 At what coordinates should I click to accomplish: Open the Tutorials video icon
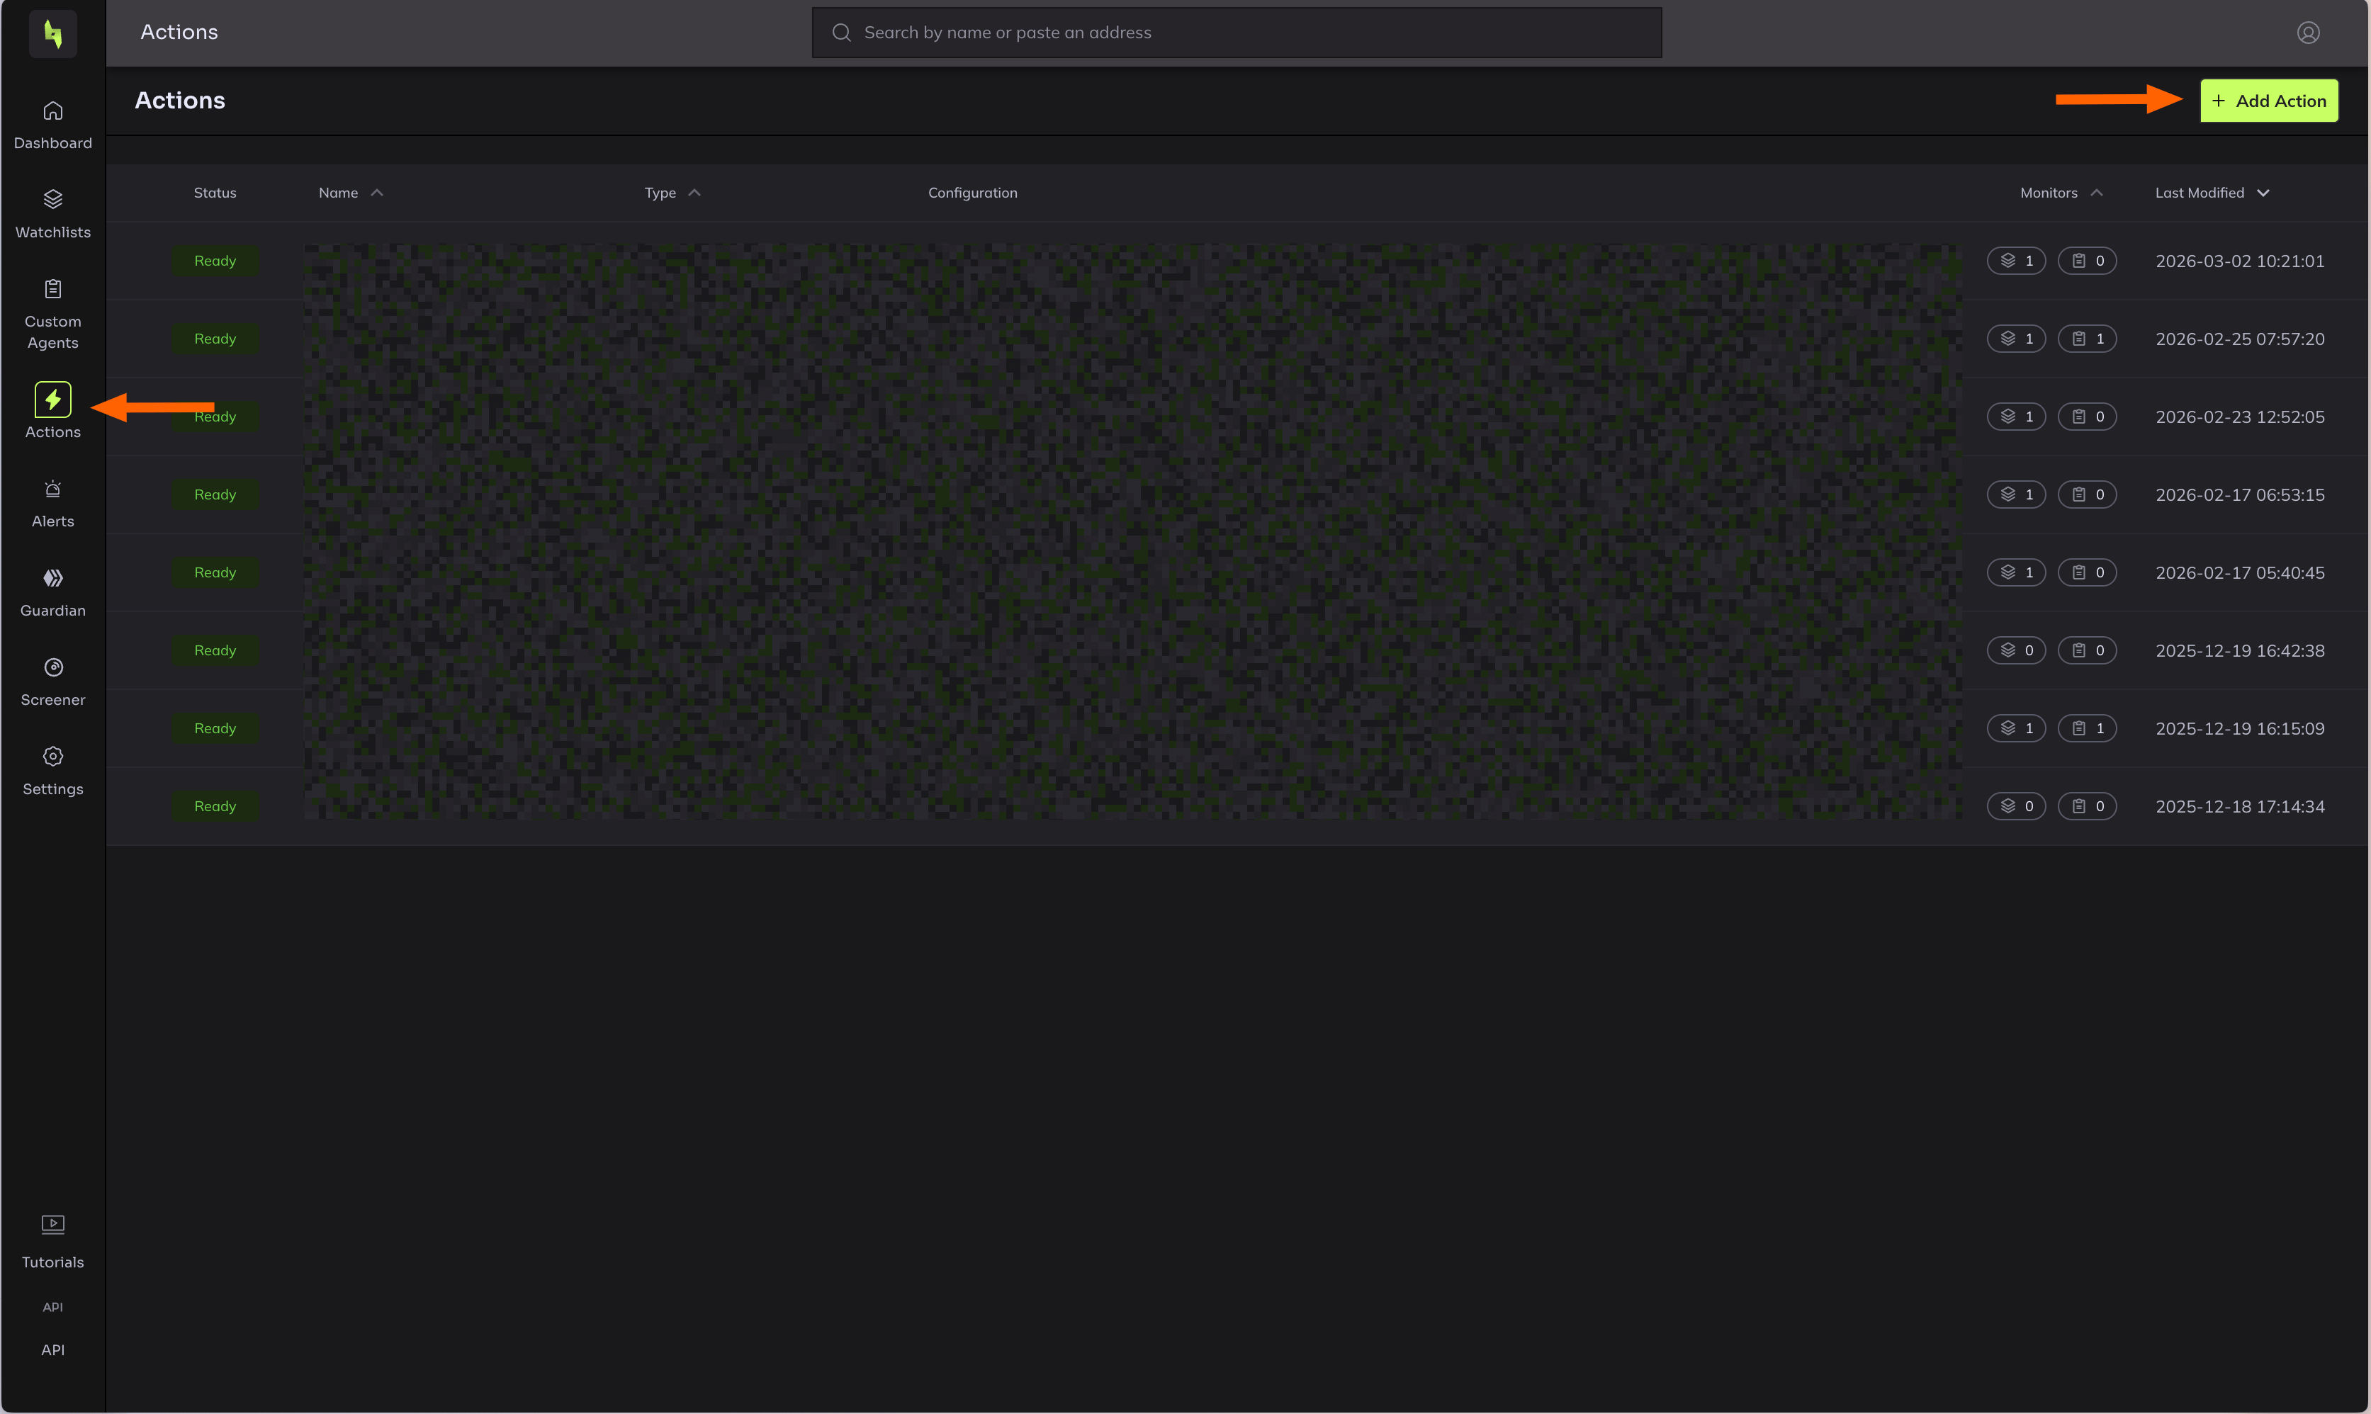pos(52,1224)
